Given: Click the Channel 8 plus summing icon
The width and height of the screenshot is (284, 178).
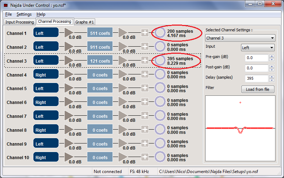Looking at the screenshot, I should coord(145,129).
